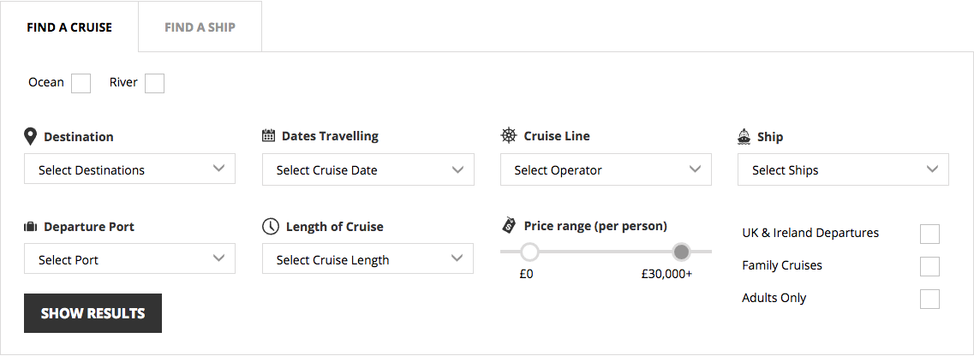The width and height of the screenshot is (974, 356).
Task: Click the Show Results button
Action: [93, 313]
